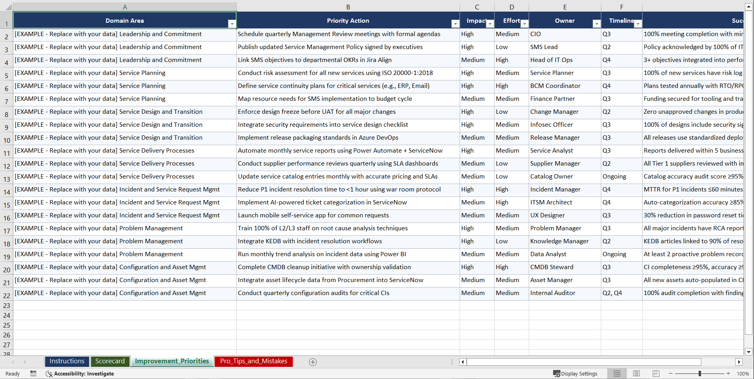Click the Page Break Preview icon
The height and width of the screenshot is (379, 754).
click(x=655, y=374)
